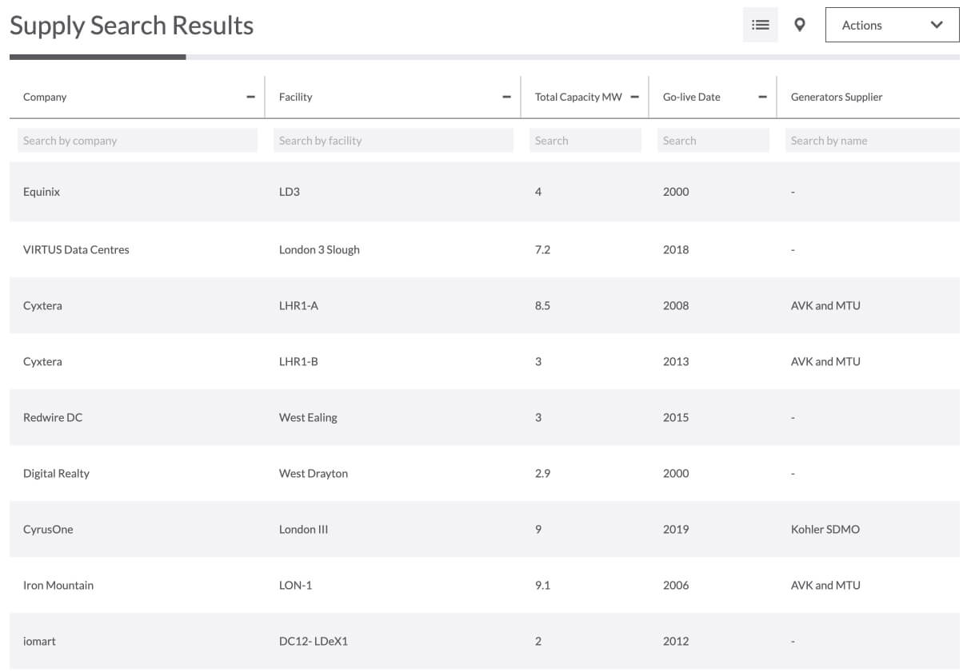Sort by Generators Supplier column header
967x672 pixels.
point(837,97)
